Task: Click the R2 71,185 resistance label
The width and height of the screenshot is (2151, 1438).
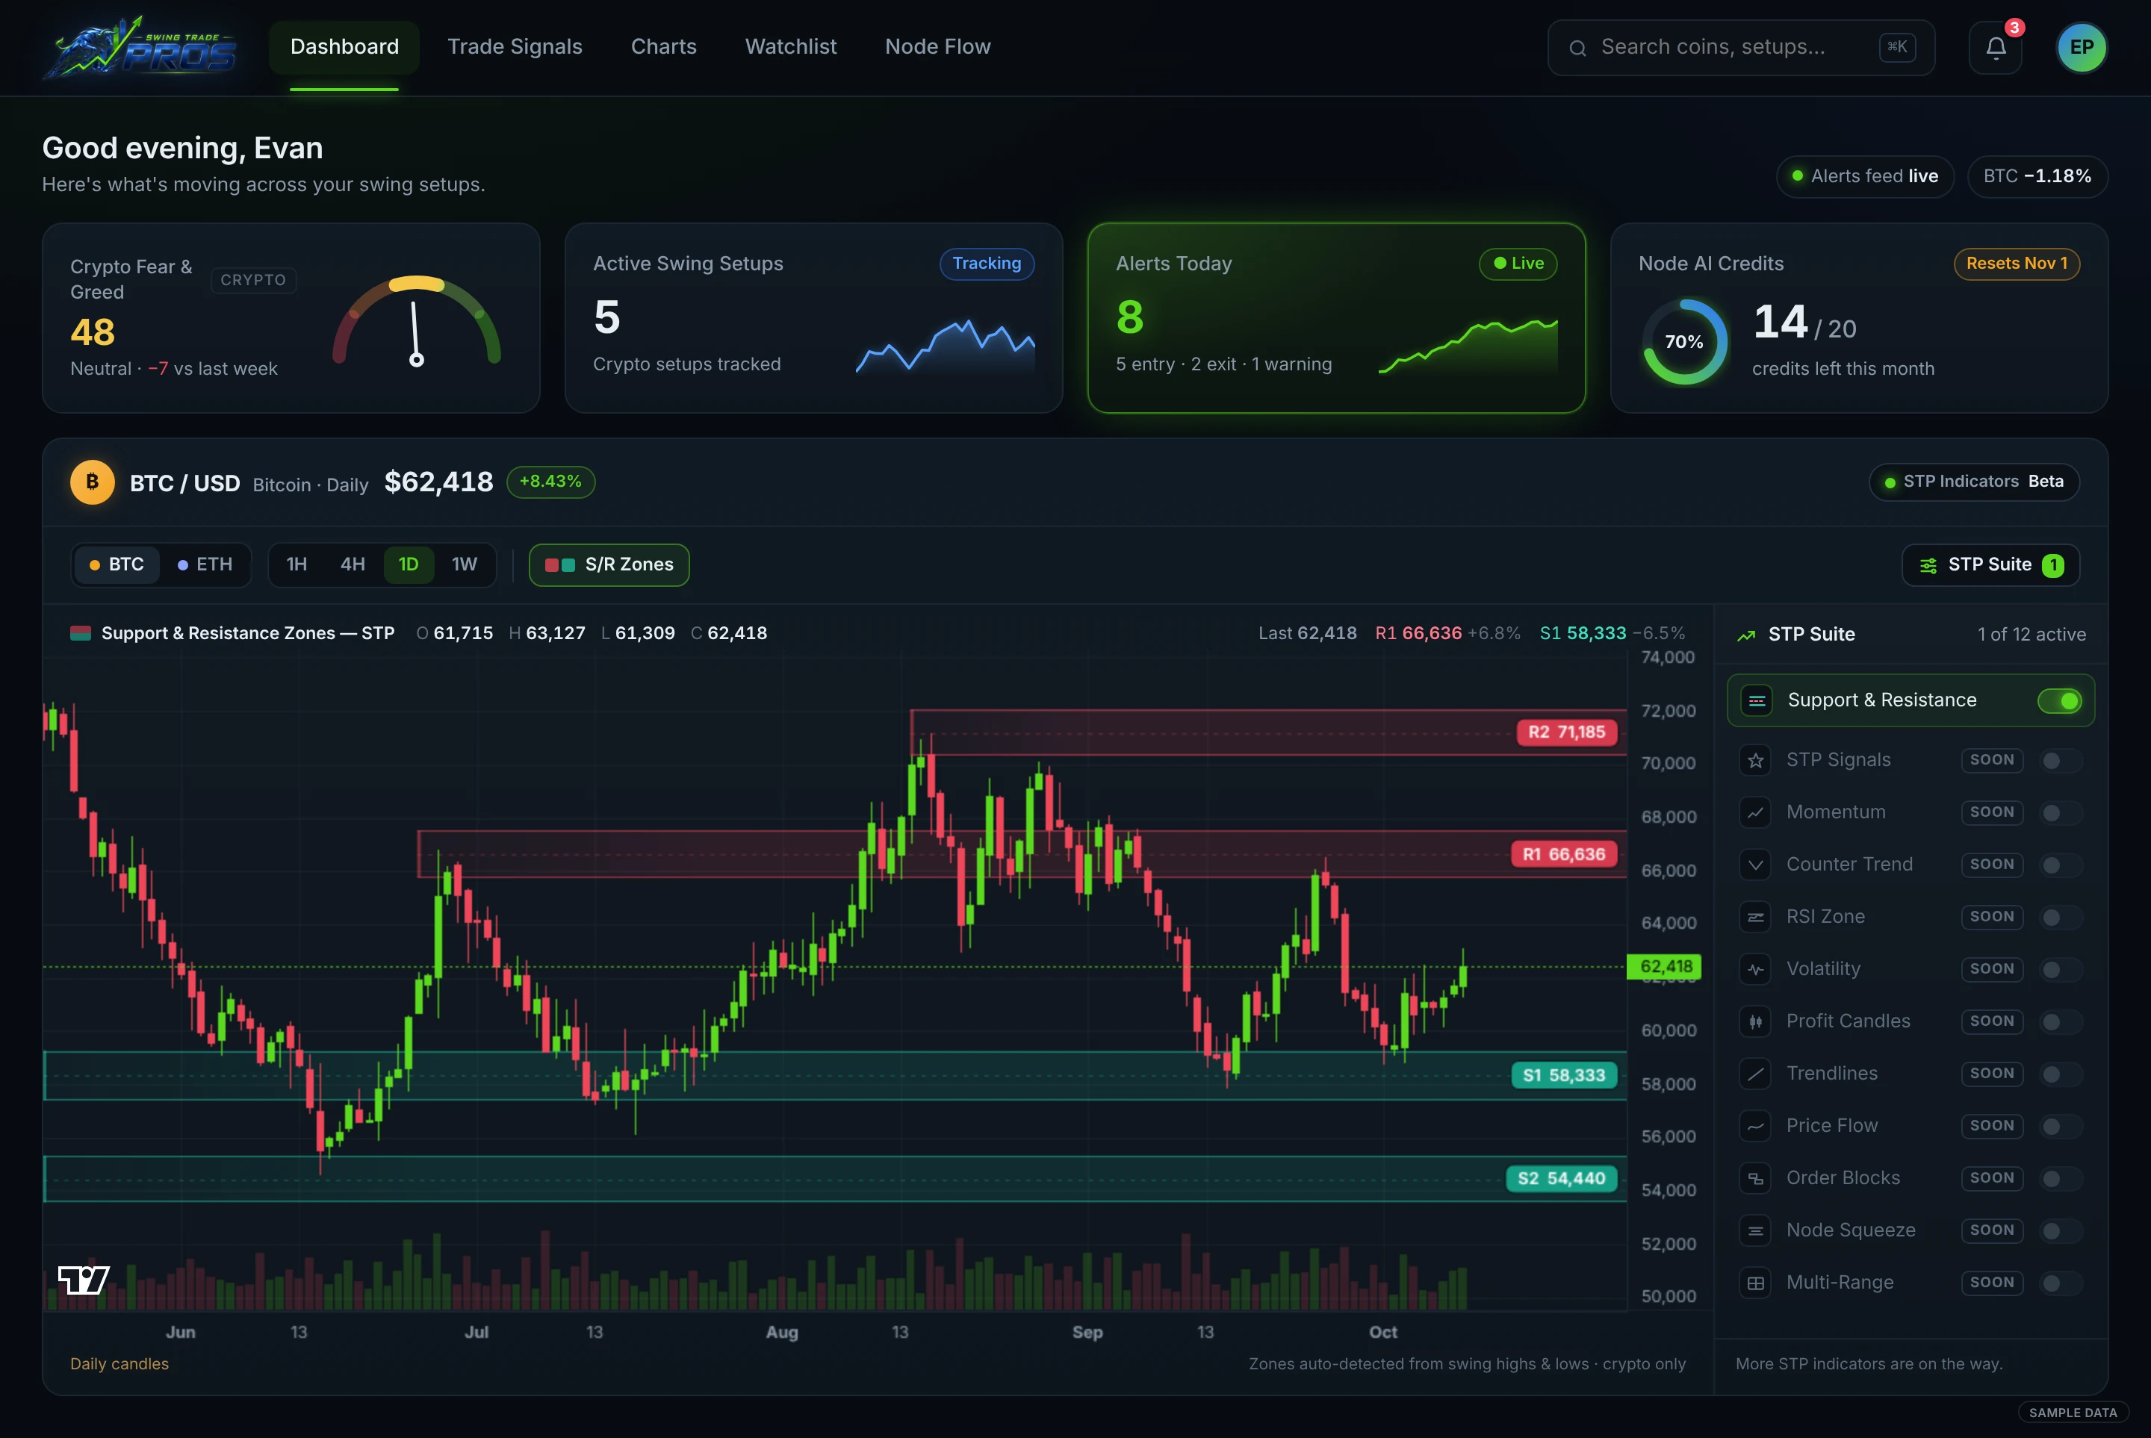Action: pos(1565,732)
